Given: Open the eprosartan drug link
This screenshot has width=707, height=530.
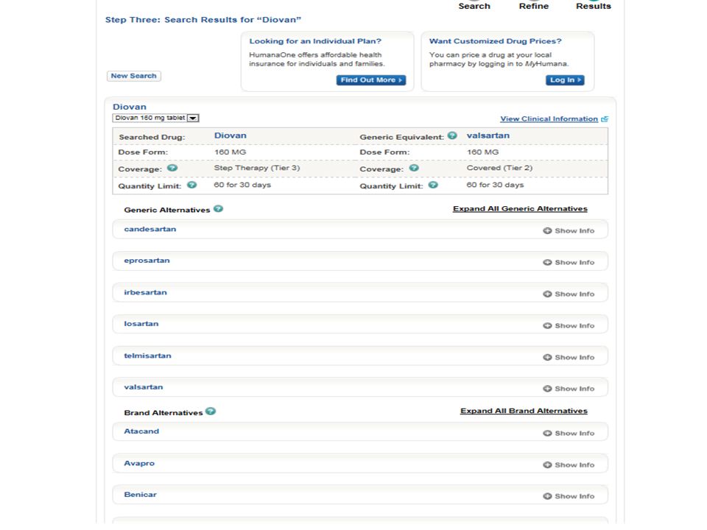Looking at the screenshot, I should tap(147, 261).
